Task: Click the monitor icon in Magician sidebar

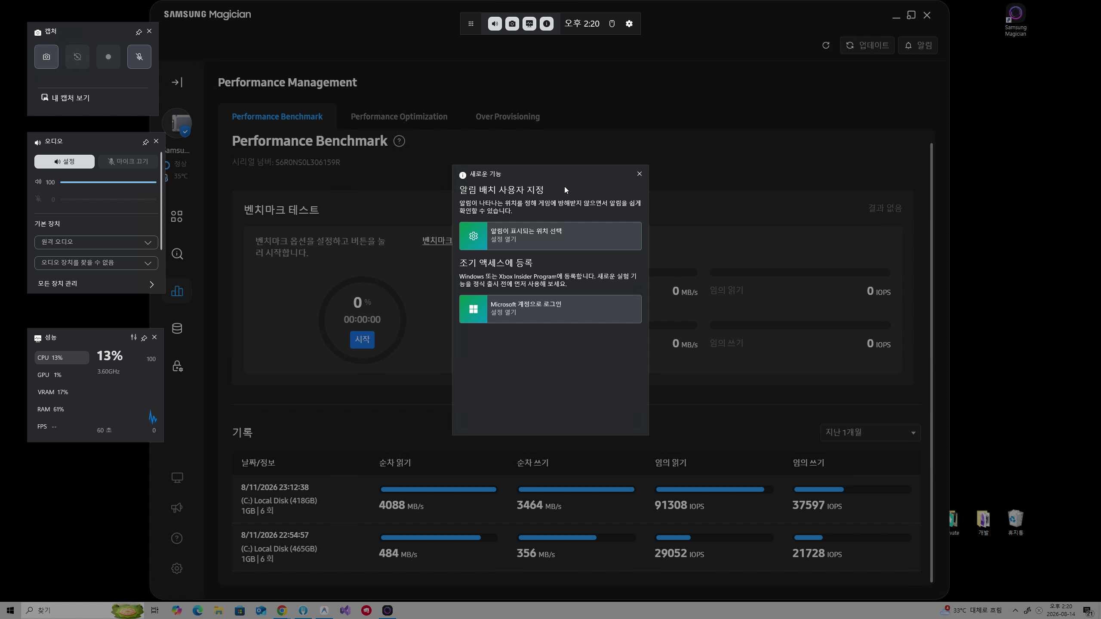Action: coord(177,478)
